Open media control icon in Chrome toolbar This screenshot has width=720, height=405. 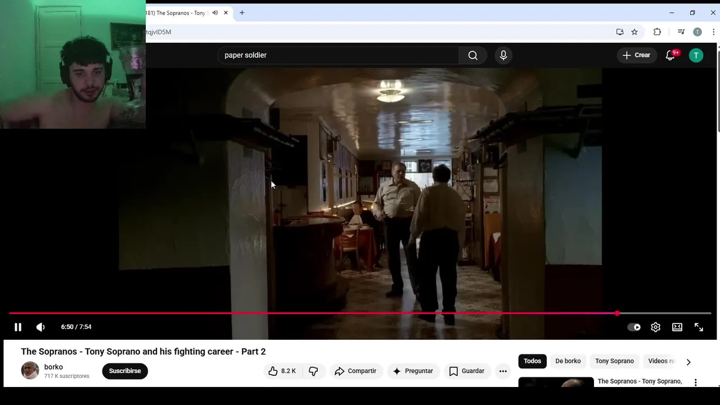(681, 32)
